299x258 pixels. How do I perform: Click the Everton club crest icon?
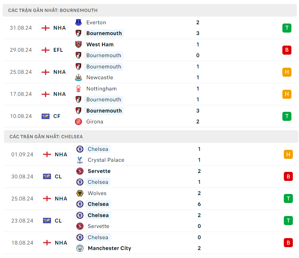coord(78,22)
